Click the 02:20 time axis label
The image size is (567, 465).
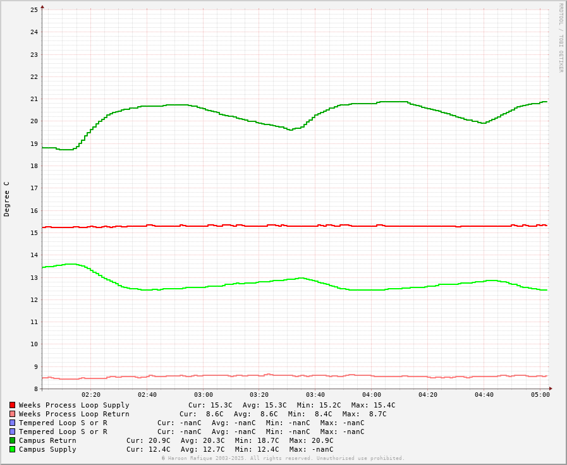coord(91,395)
